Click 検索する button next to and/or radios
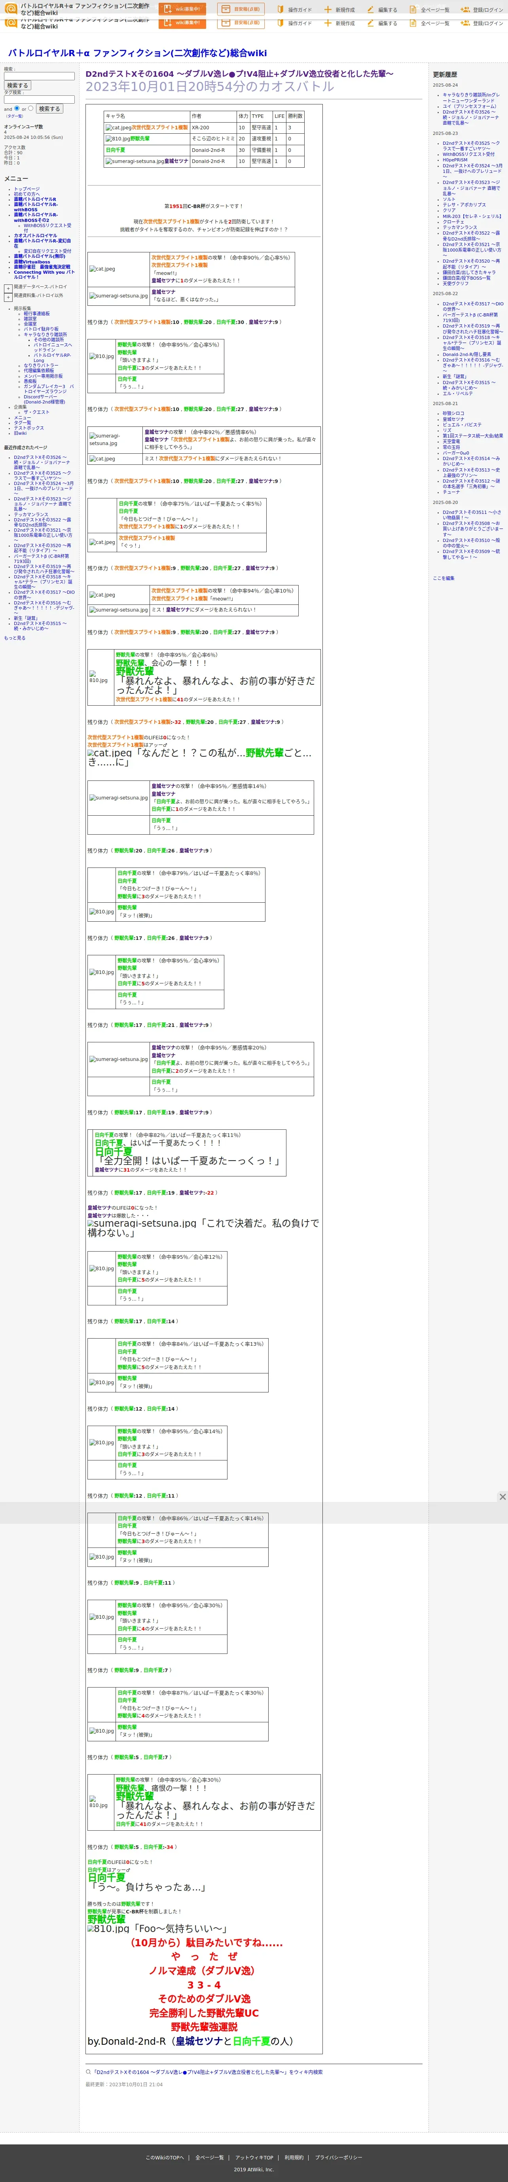 (x=49, y=108)
